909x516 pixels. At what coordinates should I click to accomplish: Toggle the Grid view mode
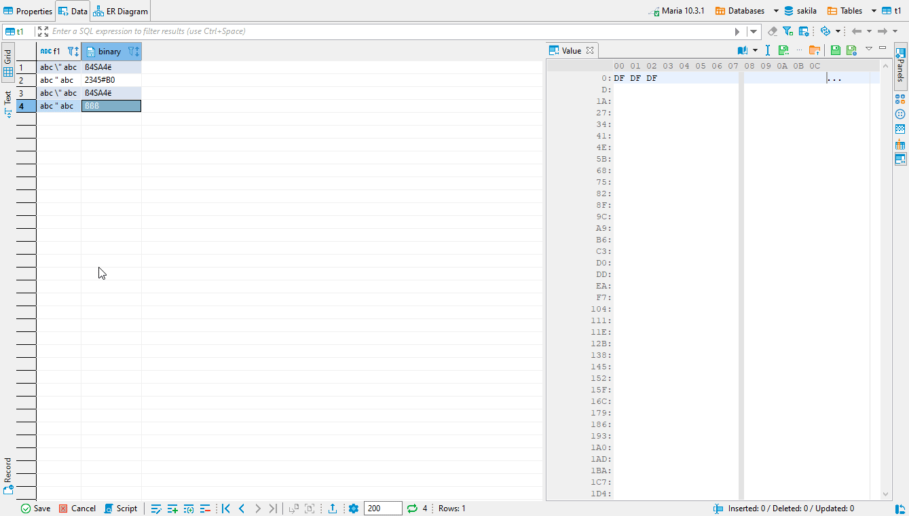tap(8, 63)
